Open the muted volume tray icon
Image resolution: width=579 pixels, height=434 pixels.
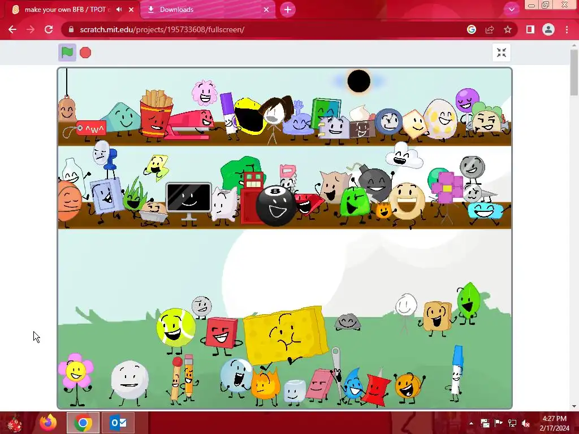pyautogui.click(x=526, y=423)
